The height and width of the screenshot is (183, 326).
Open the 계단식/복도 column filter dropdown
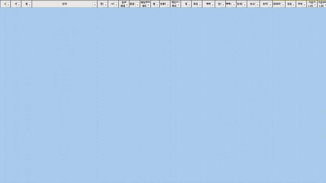[x=179, y=5]
